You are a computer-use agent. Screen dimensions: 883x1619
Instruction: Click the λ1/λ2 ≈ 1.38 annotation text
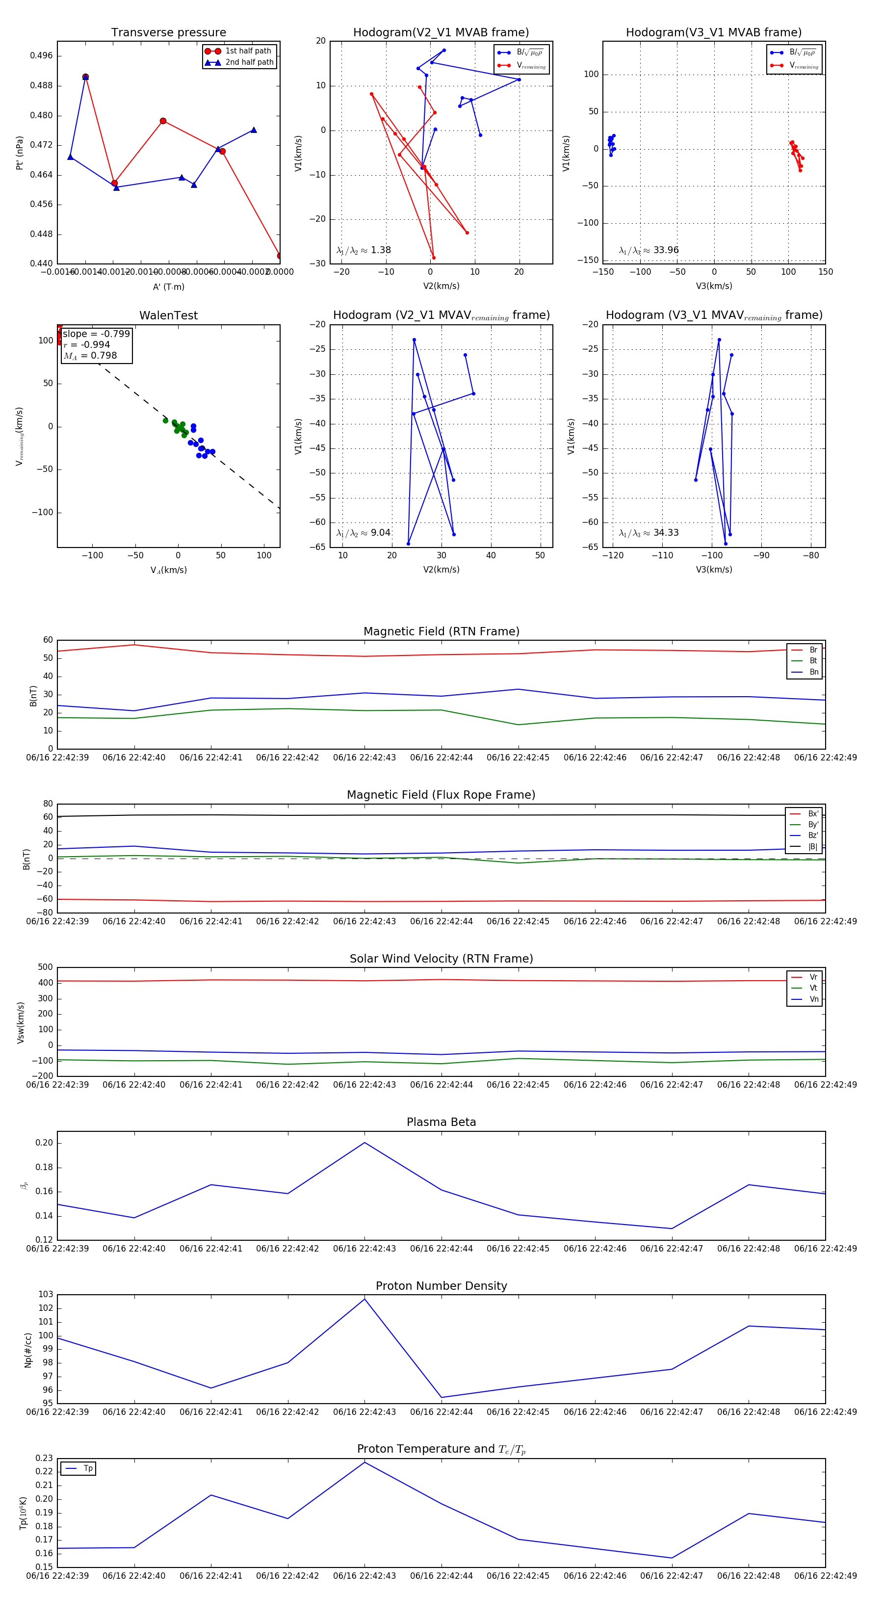point(363,250)
